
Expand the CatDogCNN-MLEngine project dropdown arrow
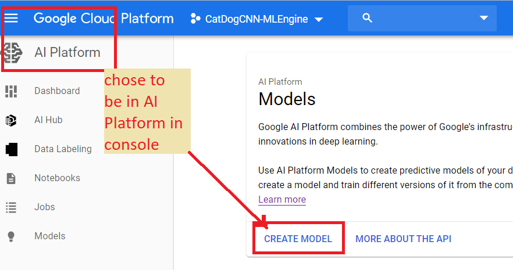318,19
